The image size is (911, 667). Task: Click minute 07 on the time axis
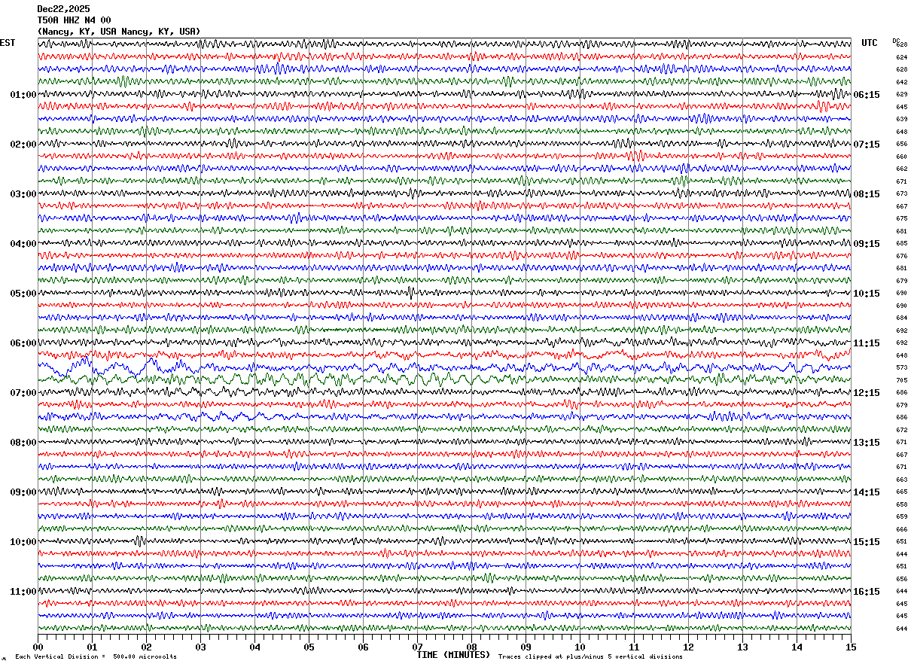point(417,647)
